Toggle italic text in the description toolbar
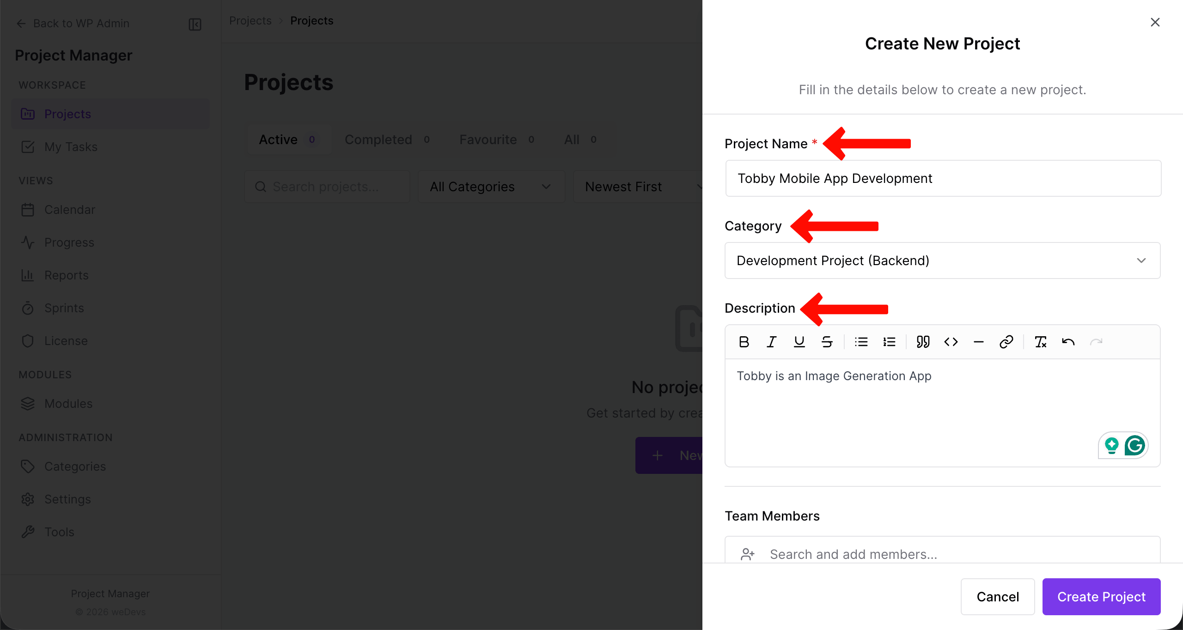Image resolution: width=1183 pixels, height=630 pixels. point(771,342)
